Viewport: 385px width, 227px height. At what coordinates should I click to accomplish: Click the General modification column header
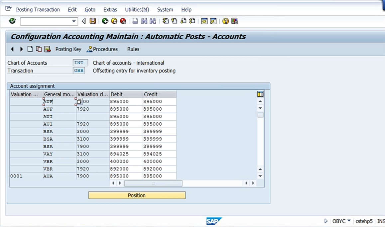(60, 94)
